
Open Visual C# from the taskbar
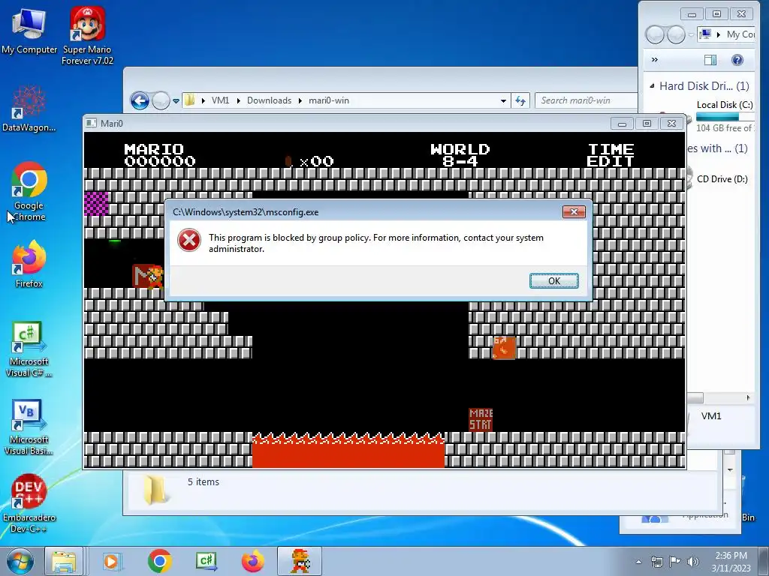pyautogui.click(x=206, y=561)
